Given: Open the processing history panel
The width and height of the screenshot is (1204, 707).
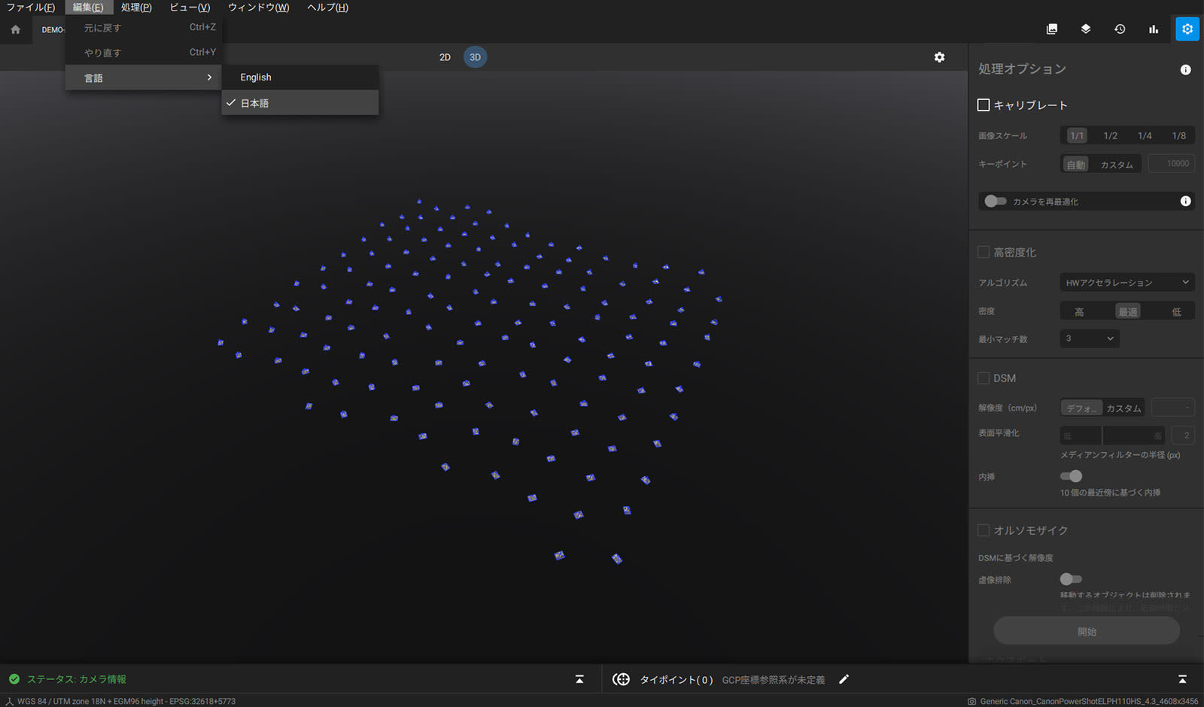Looking at the screenshot, I should [1120, 29].
